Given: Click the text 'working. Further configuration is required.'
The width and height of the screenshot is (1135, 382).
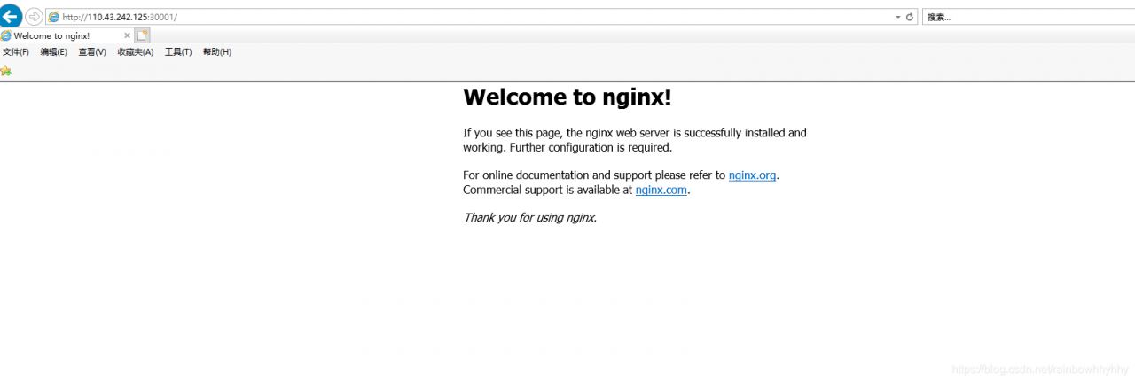Looking at the screenshot, I should coord(567,147).
